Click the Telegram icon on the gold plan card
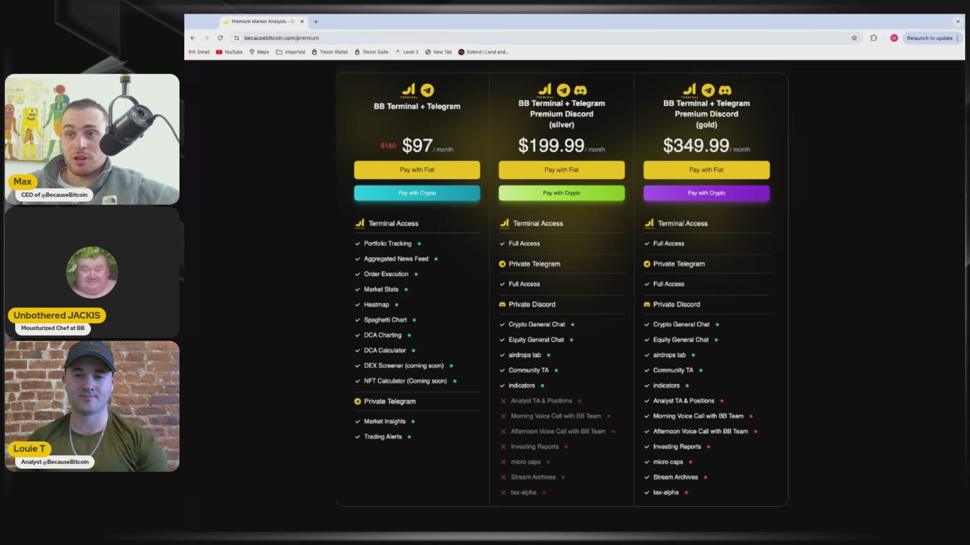Screen dimensions: 970x545 pos(708,90)
